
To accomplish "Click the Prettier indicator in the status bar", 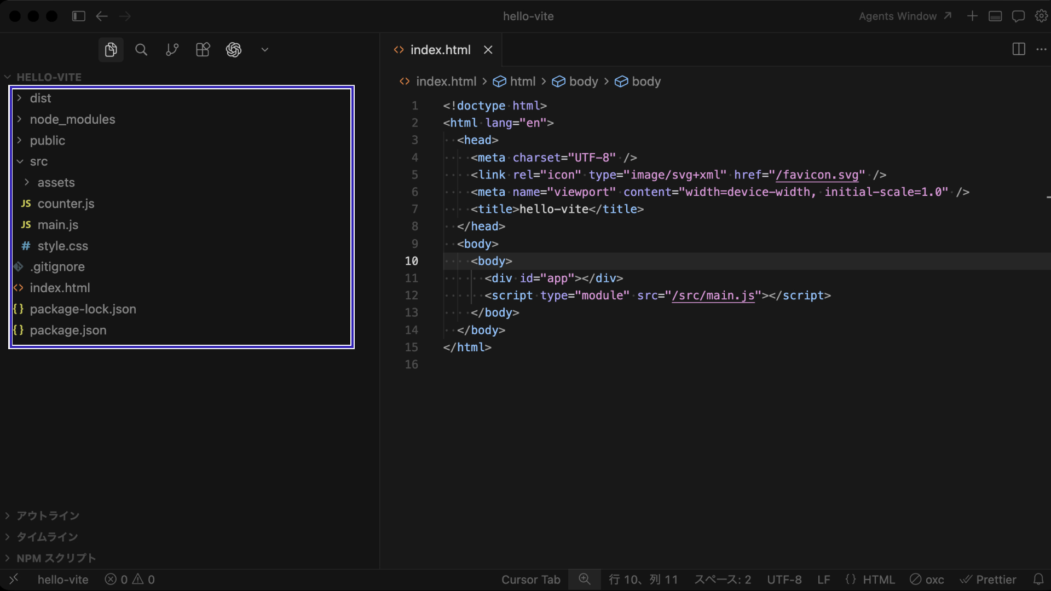I will (x=988, y=580).
